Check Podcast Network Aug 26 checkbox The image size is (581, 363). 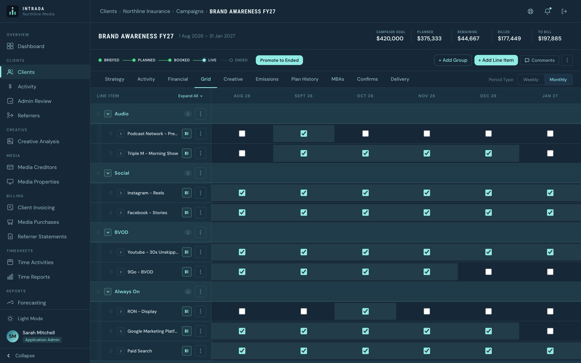tap(242, 134)
